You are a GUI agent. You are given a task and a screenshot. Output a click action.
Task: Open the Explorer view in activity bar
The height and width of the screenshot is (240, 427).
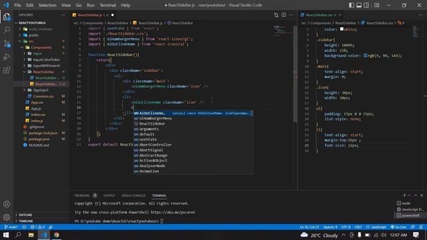pos(7,17)
